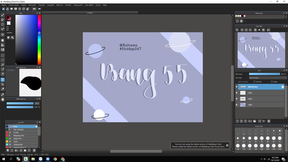Viewport: 288px width, 162px height.
Task: Click the Pen brush settings gear
Action: pyautogui.click(x=36, y=127)
